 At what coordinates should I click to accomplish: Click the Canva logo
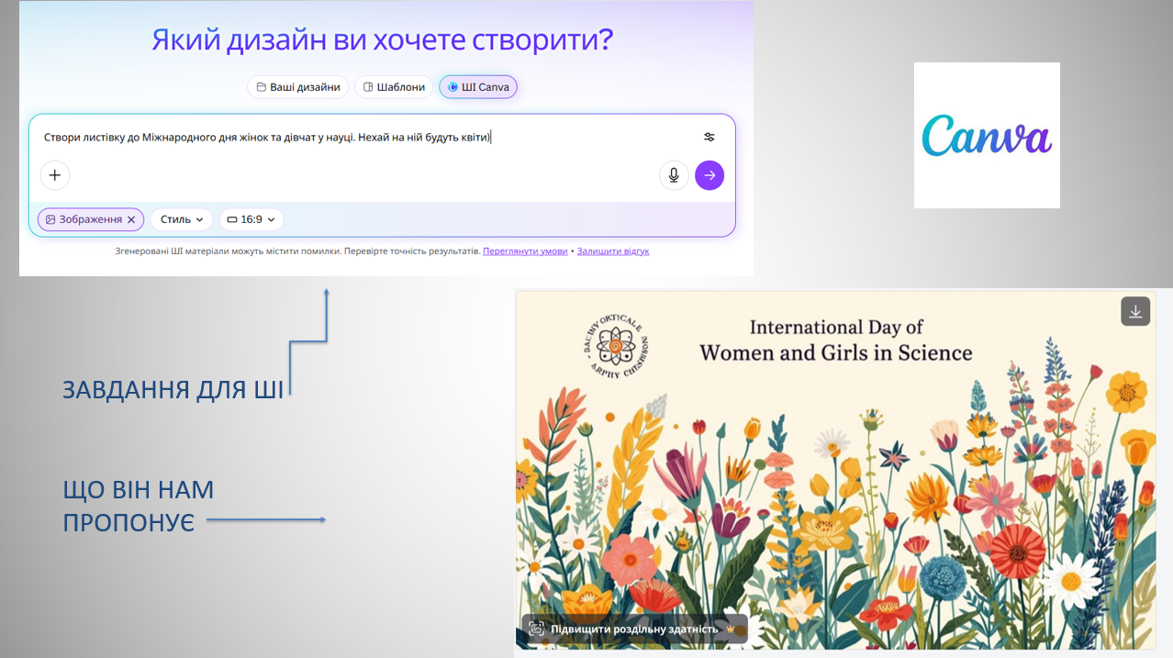point(987,135)
